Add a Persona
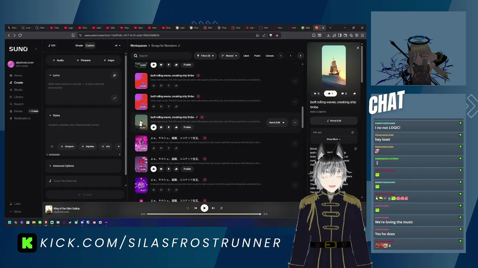Viewport: 478px width, 268px height. 83,60
